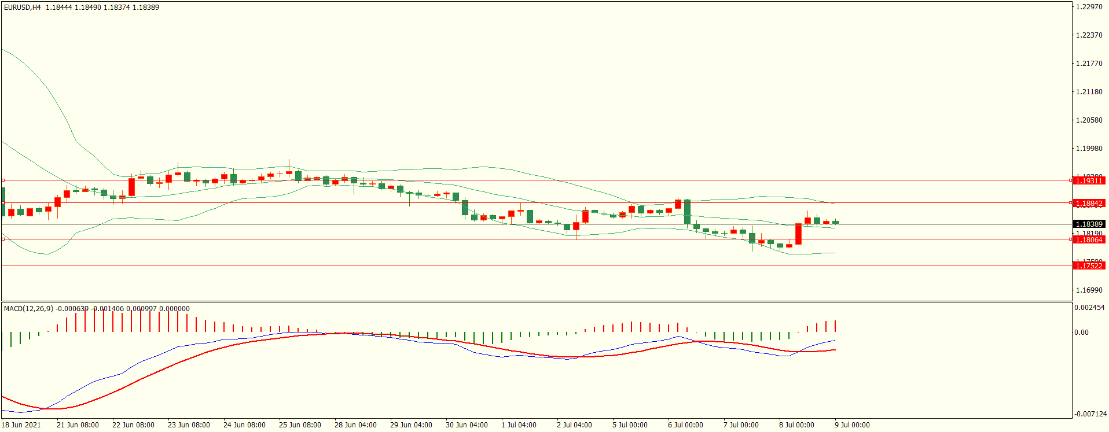1109x432 pixels.
Task: Click the 24 Jun 08:00 time label
Action: (x=244, y=425)
